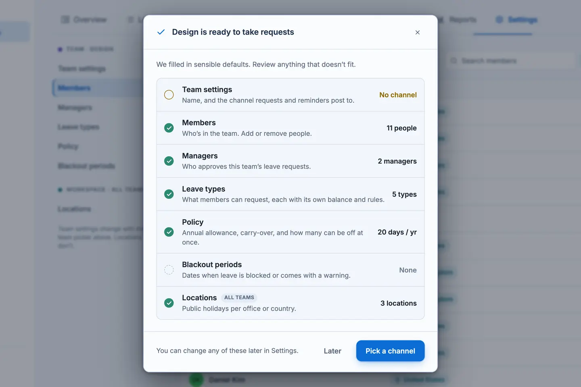This screenshot has width=581, height=387.
Task: Open the Locations row title
Action: pos(199,298)
